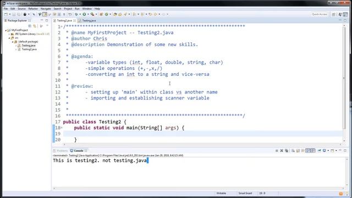The width and height of the screenshot is (352, 198).
Task: Open the File menu
Action: pos(5,9)
